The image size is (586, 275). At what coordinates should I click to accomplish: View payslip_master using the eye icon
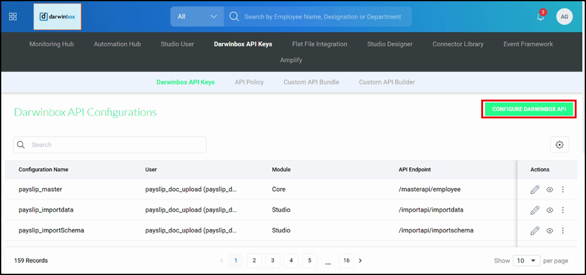(550, 190)
